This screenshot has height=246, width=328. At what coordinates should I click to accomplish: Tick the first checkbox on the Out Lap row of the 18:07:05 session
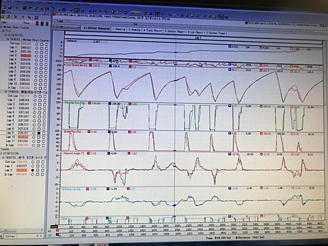click(38, 162)
